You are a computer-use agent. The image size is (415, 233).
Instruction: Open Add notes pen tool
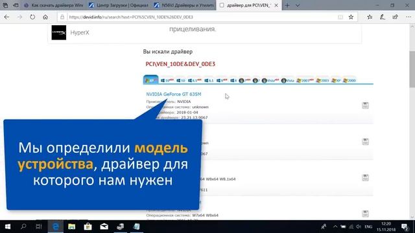[x=383, y=17]
